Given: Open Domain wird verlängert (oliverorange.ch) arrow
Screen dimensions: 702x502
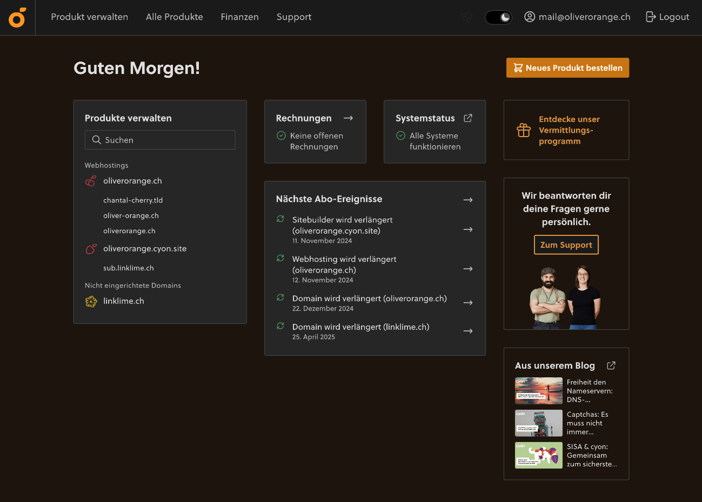Looking at the screenshot, I should [x=468, y=303].
